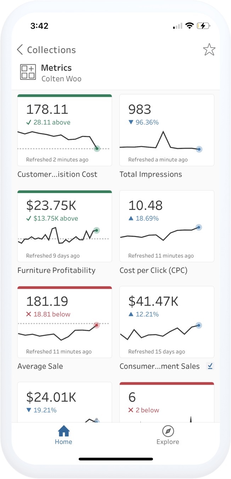
Task: Click the 983 metric value
Action: (x=140, y=109)
